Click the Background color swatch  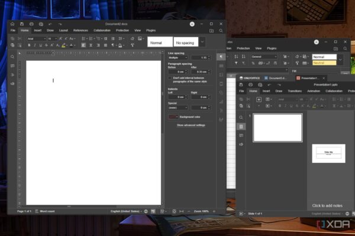(x=173, y=117)
